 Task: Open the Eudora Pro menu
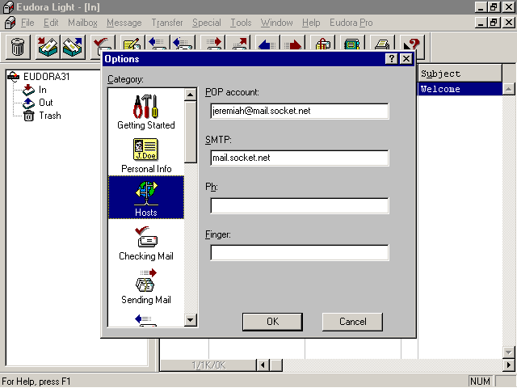coord(351,23)
